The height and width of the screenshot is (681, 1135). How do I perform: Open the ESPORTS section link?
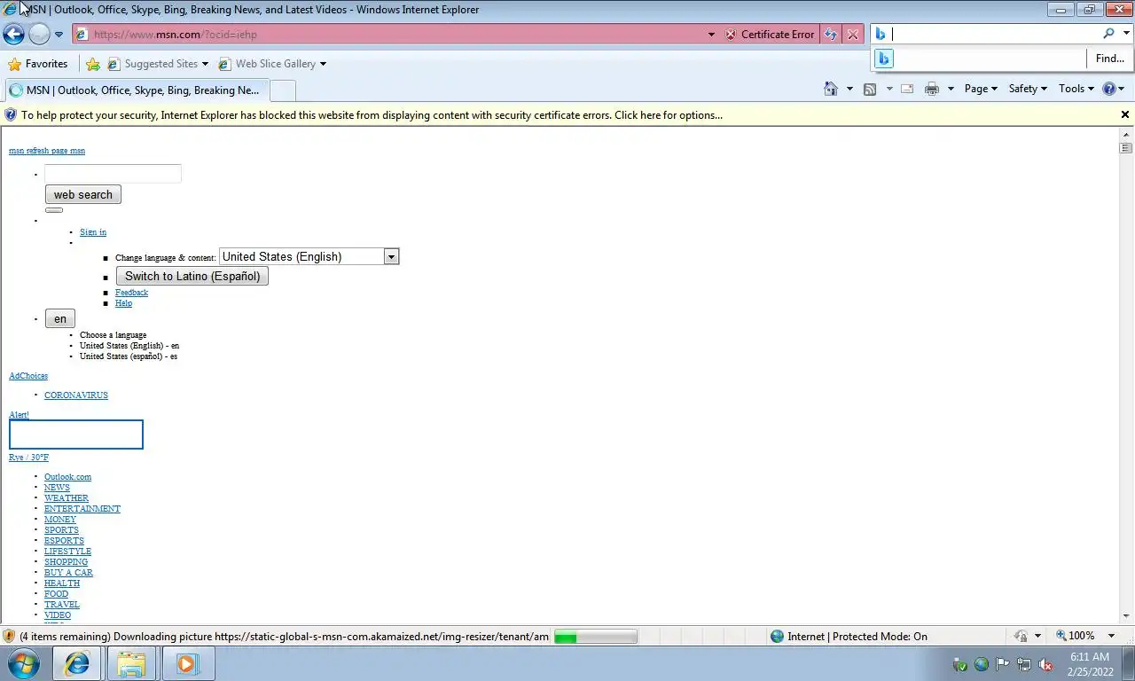point(64,541)
